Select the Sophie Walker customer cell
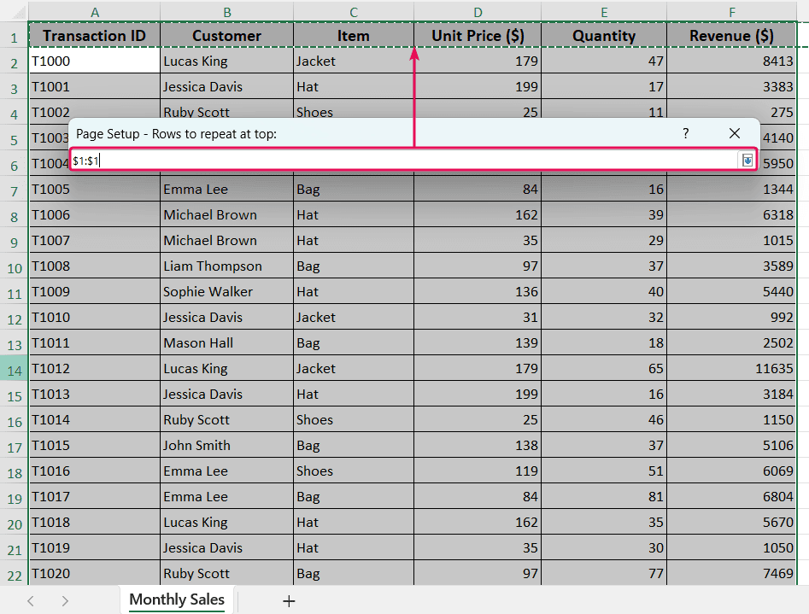 (227, 291)
